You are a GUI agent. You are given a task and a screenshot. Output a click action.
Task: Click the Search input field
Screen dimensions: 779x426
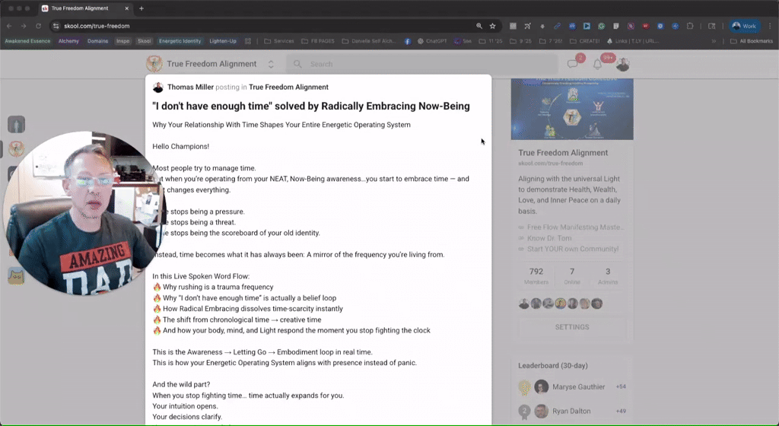tap(418, 64)
